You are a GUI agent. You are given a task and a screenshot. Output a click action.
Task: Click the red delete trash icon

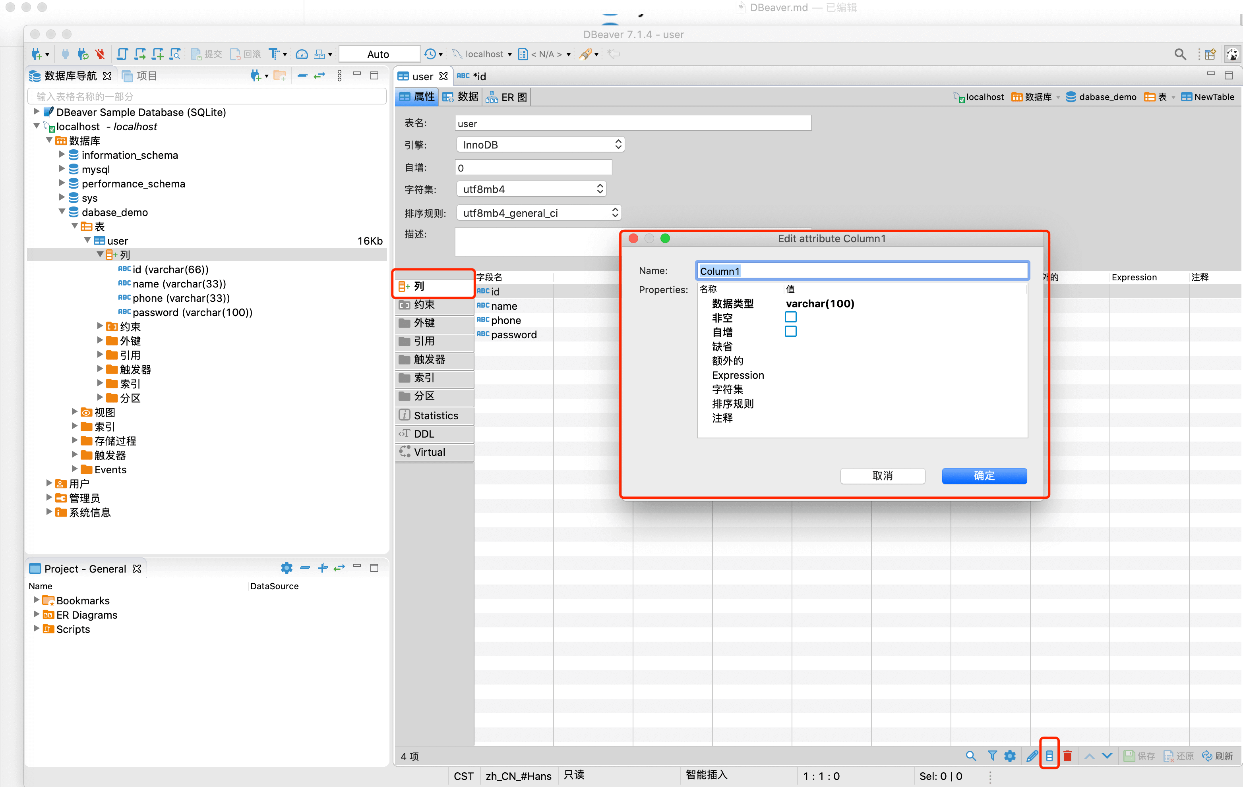pyautogui.click(x=1067, y=756)
